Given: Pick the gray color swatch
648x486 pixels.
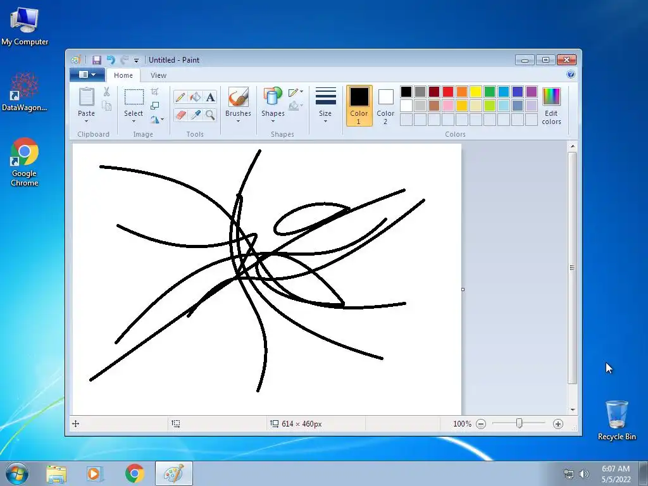Looking at the screenshot, I should pyautogui.click(x=420, y=92).
